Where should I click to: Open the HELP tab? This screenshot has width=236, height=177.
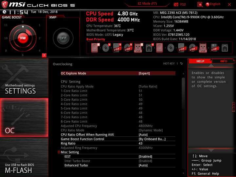click(x=200, y=61)
